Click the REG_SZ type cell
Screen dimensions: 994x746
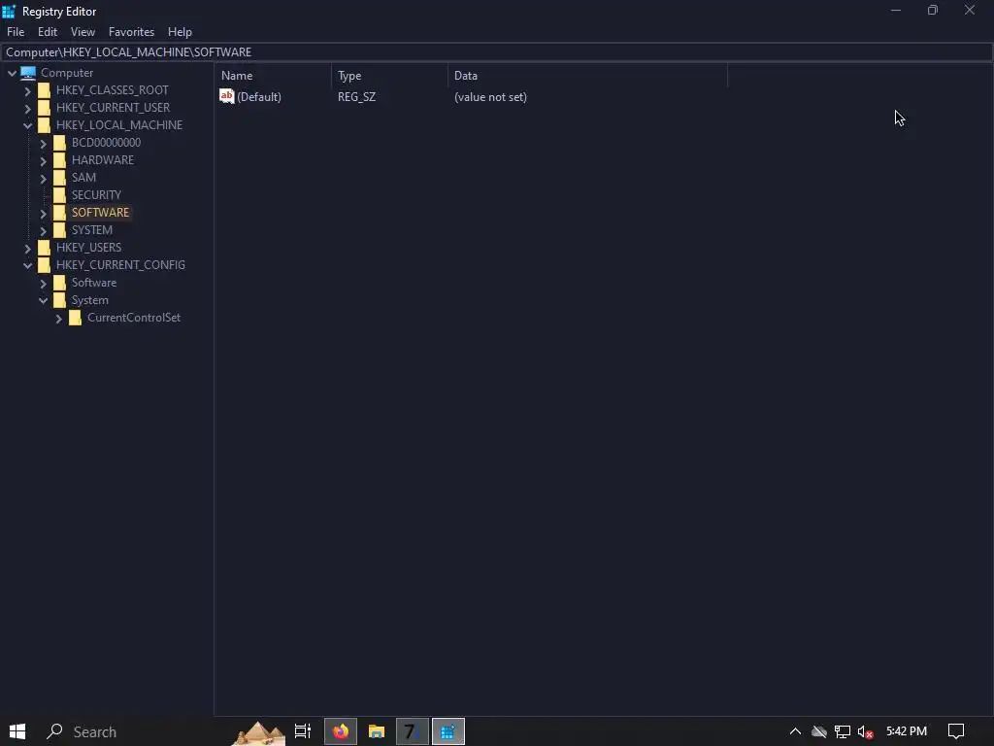[356, 97]
